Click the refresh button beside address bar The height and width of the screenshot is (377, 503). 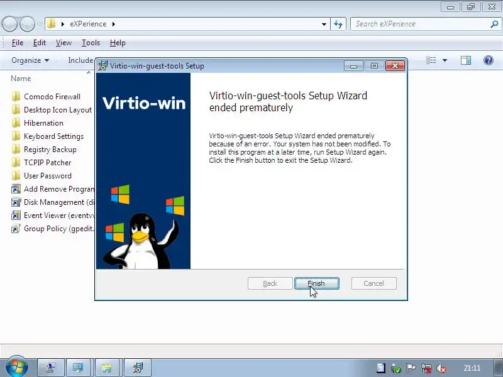338,24
